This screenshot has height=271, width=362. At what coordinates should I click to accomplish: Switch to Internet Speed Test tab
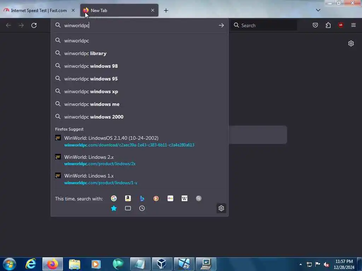[39, 10]
